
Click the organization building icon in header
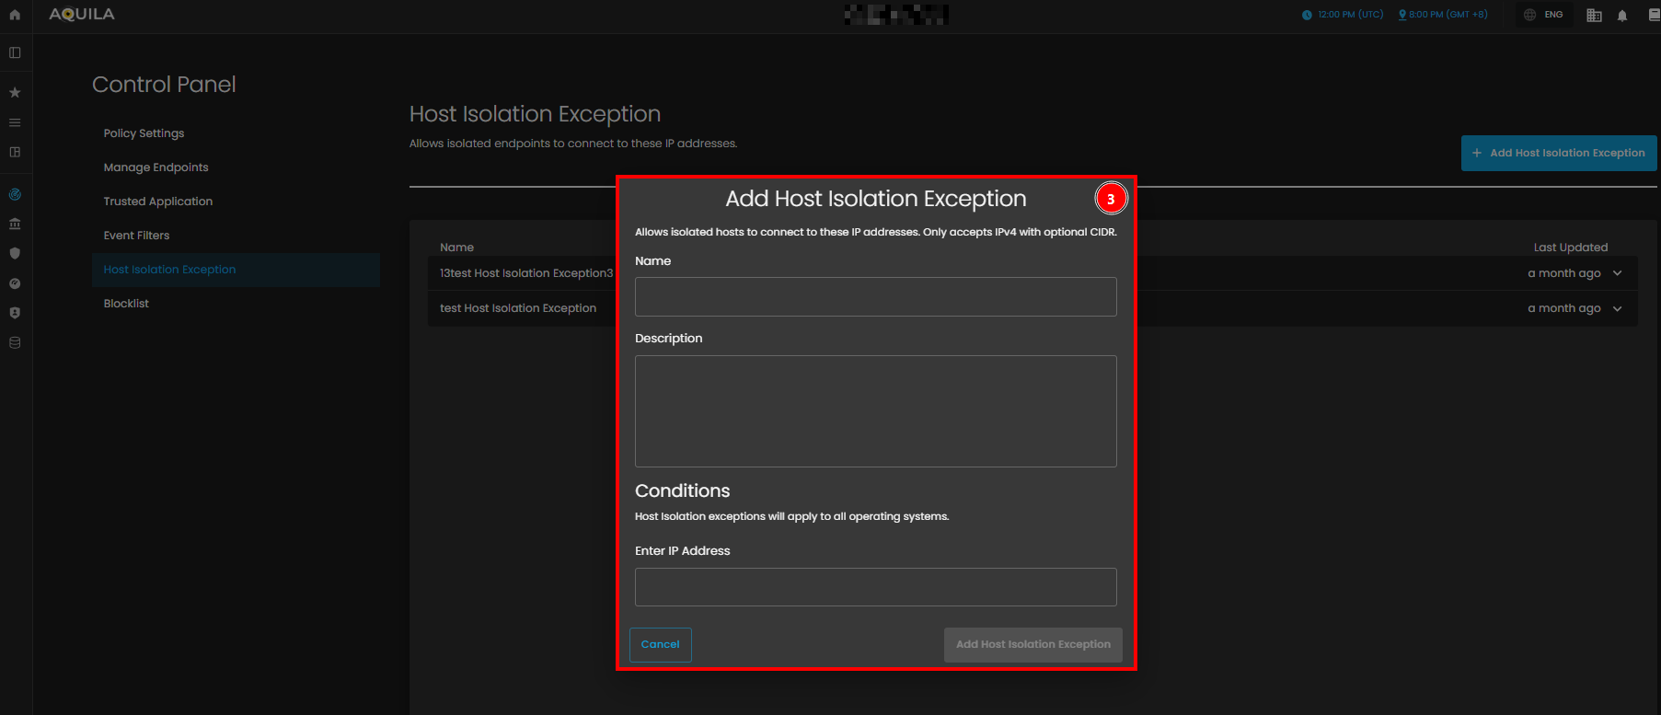[1595, 16]
